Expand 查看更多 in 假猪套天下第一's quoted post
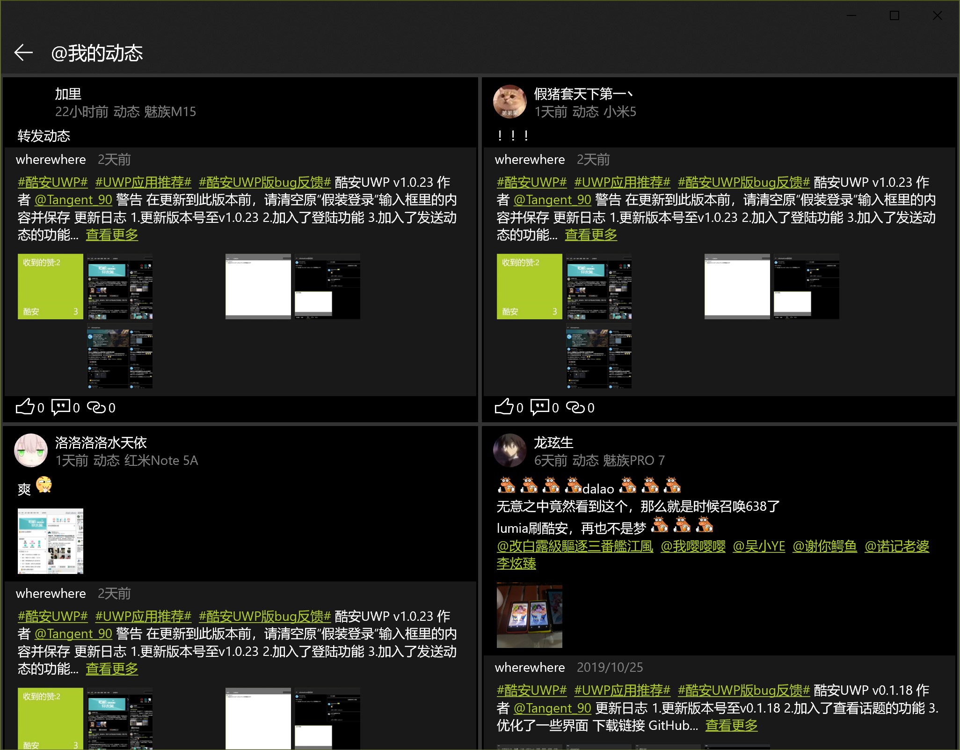The height and width of the screenshot is (750, 960). 591,235
